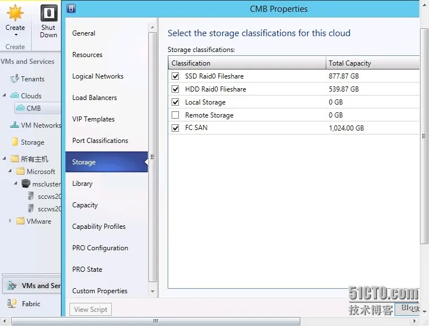
Task: Select the CMB cloud tree label
Action: 34,108
